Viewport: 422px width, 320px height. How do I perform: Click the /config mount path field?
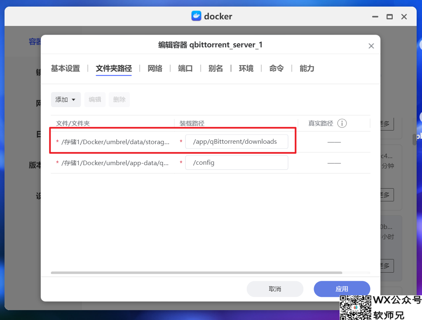point(237,162)
